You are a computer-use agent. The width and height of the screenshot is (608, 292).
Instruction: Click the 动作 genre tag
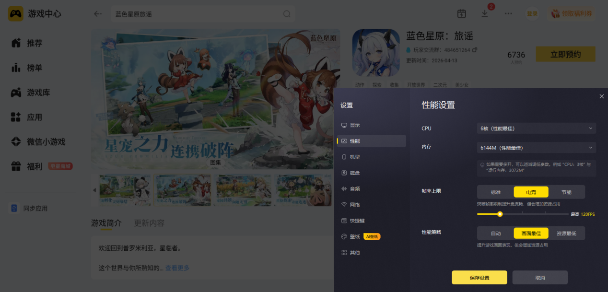pos(360,85)
